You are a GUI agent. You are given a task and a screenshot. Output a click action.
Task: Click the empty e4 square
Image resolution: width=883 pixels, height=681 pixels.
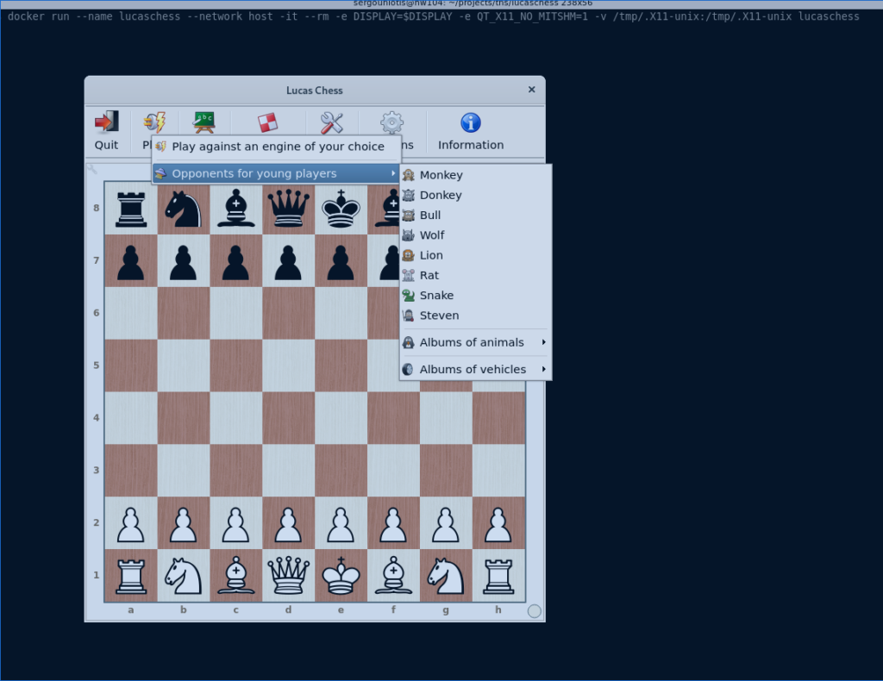(x=341, y=418)
